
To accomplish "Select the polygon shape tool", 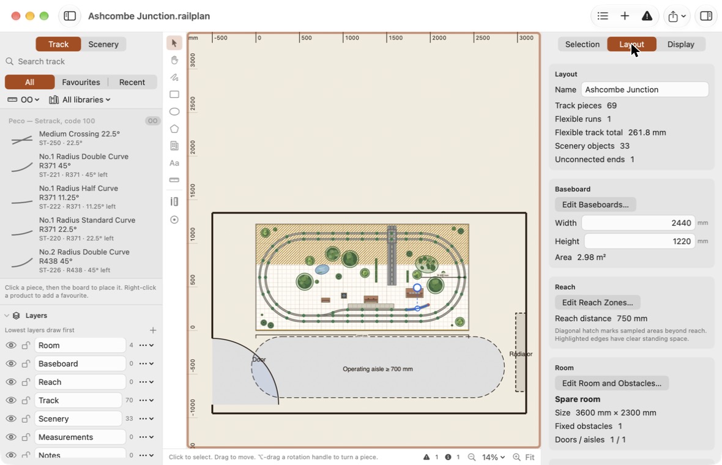I will [174, 129].
